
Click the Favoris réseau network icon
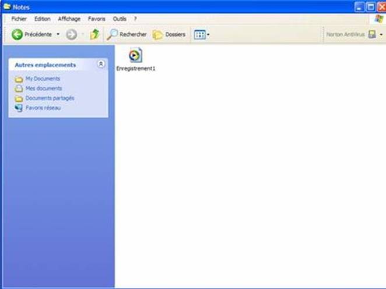click(x=19, y=108)
